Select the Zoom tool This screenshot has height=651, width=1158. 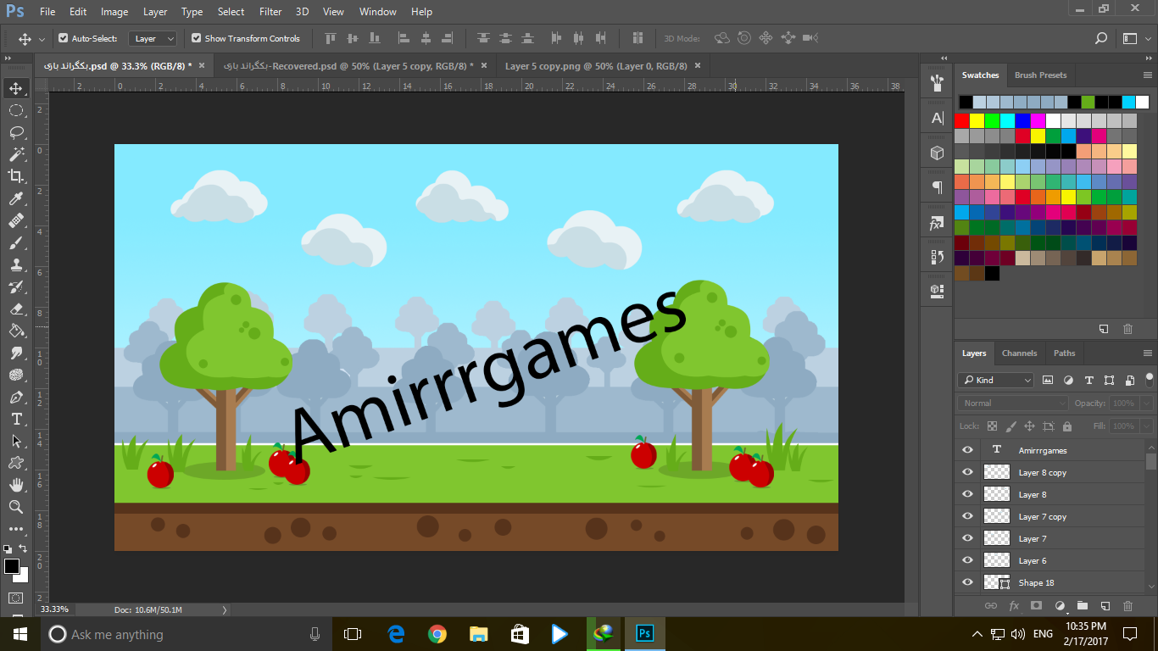tap(16, 507)
